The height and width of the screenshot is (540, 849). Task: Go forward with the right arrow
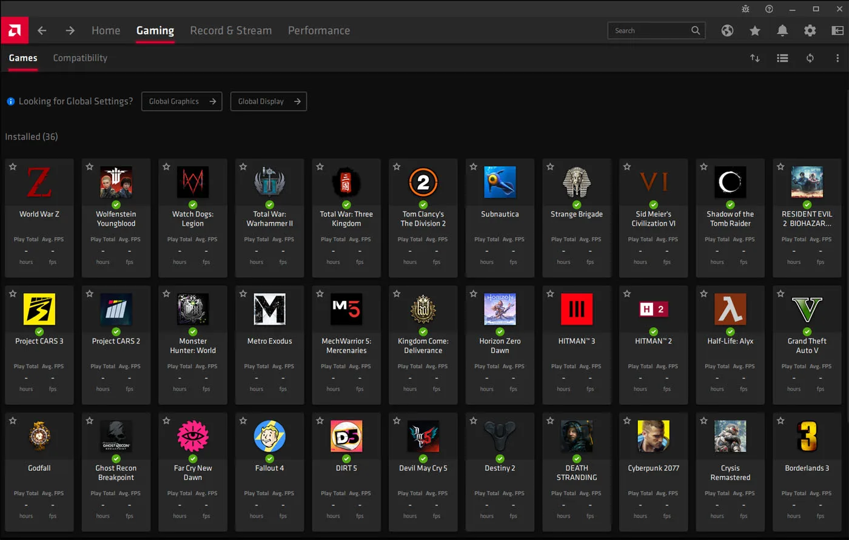pos(70,30)
